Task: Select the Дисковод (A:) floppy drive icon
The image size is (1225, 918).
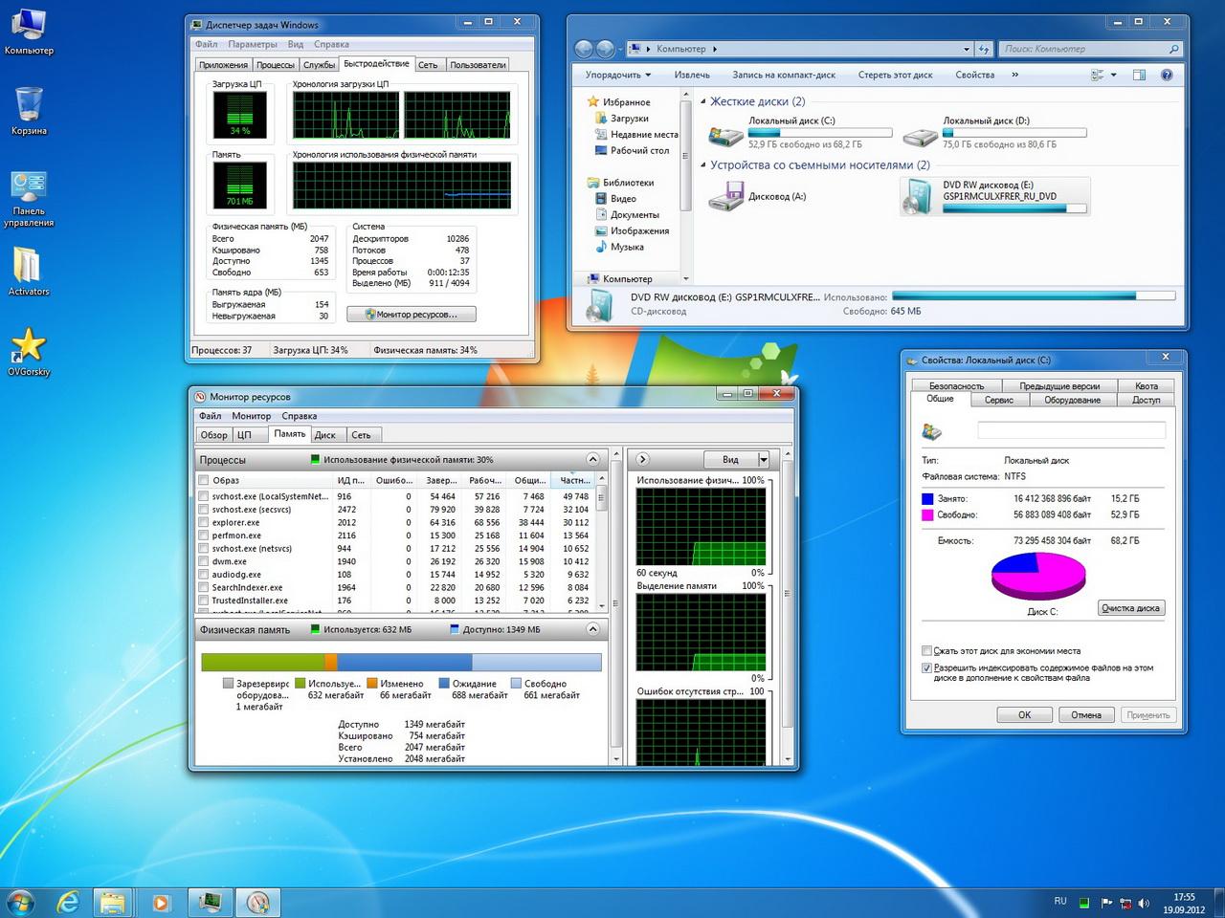Action: 725,196
